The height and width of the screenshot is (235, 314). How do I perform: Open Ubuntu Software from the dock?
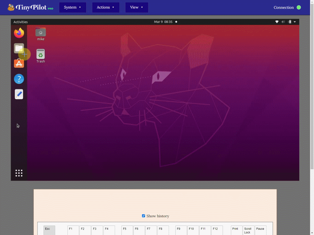pos(19,64)
